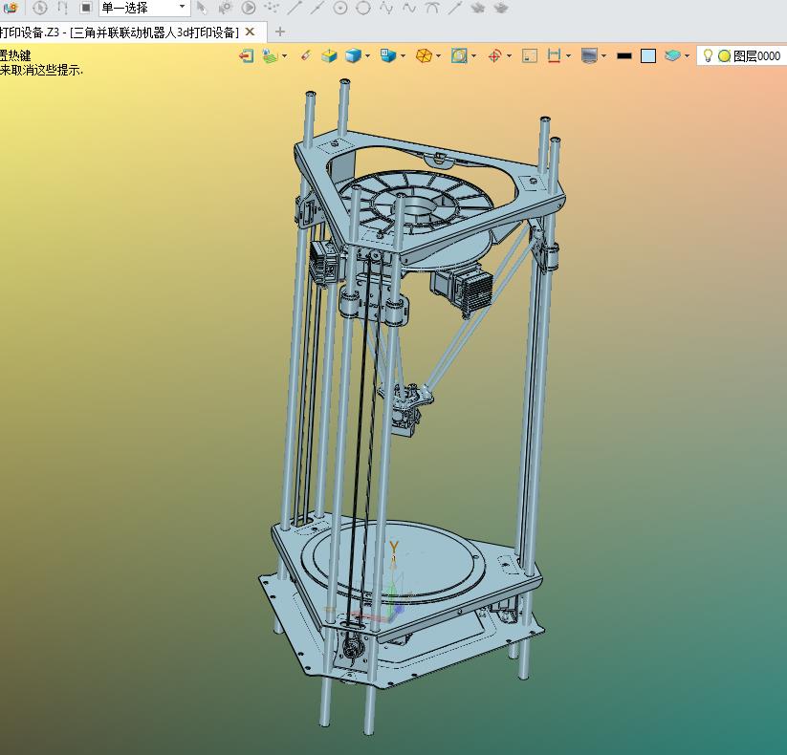Close the 3d打印设备 document tab
The width and height of the screenshot is (787, 755).
click(251, 32)
